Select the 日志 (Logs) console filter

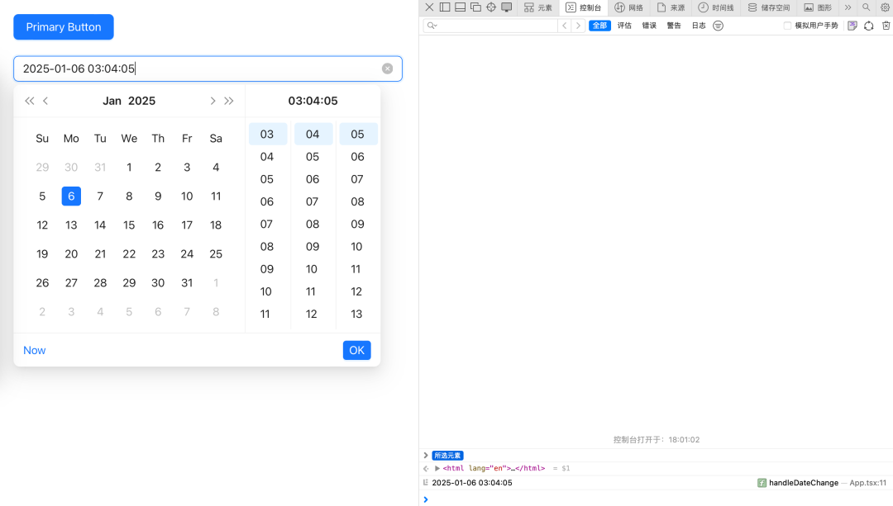click(699, 26)
